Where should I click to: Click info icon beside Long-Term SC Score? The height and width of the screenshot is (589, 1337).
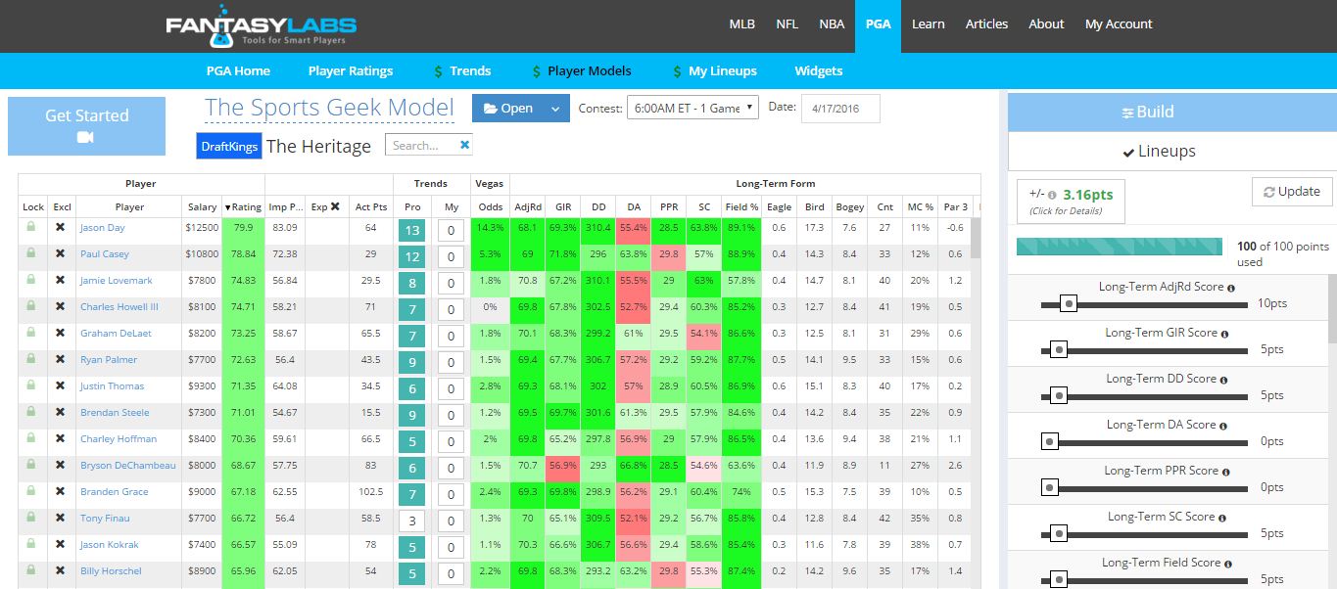pos(1224,517)
